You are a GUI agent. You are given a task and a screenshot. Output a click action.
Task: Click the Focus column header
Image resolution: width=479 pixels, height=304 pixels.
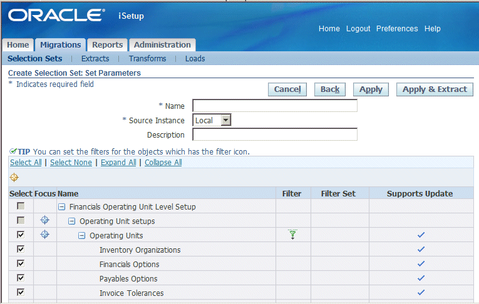[x=45, y=194]
